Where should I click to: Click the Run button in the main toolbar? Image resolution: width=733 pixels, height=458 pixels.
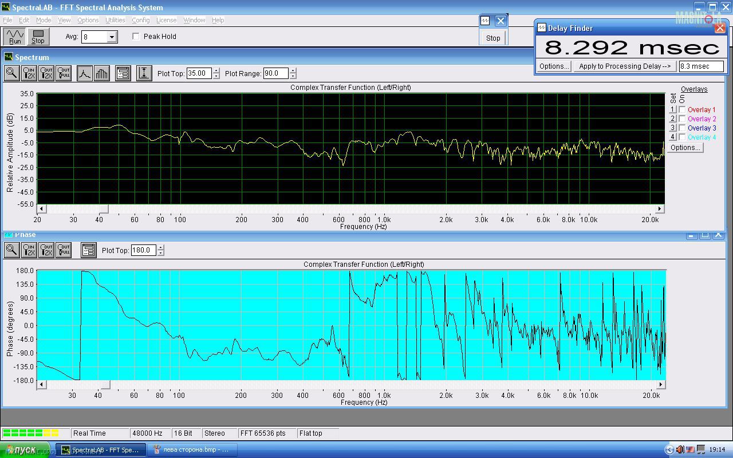point(15,37)
